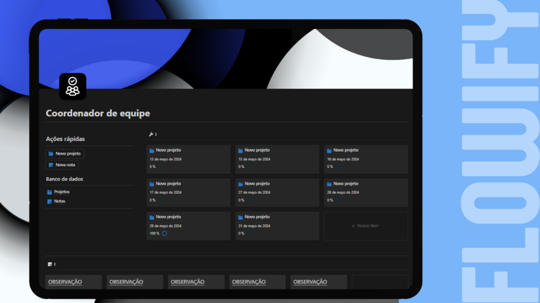The height and width of the screenshot is (303, 540).
Task: Click the Nuevo ítem add card
Action: click(366, 226)
